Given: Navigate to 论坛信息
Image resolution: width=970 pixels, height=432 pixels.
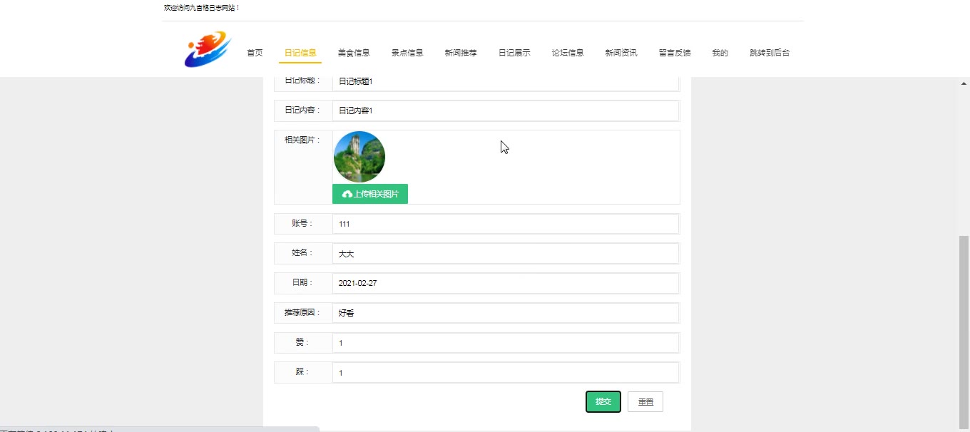Looking at the screenshot, I should click(568, 53).
